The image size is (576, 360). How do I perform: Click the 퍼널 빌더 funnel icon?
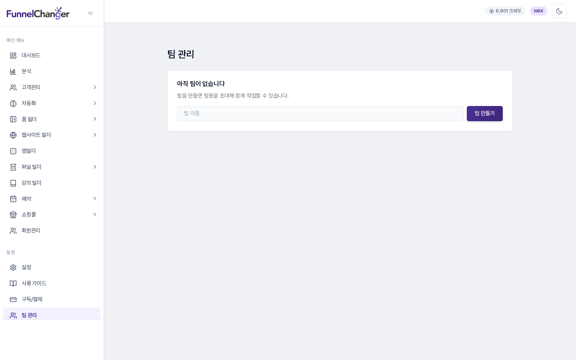coord(13,167)
